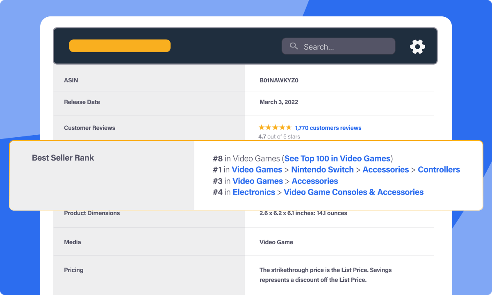Click Video Games link in #1 rank row
Screen dimensions: 492x295
point(257,170)
